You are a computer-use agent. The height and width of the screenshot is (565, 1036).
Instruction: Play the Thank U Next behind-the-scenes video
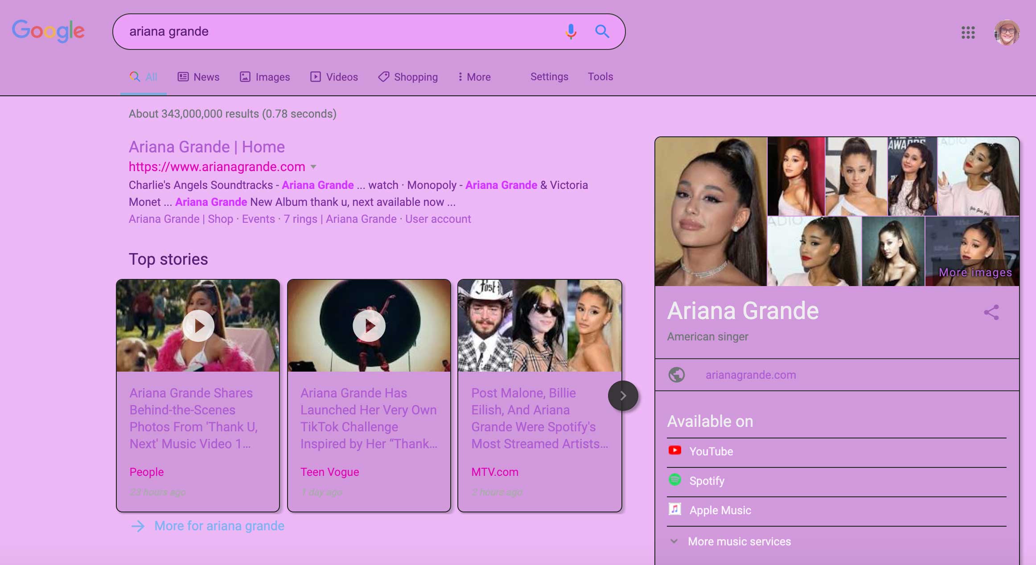click(x=198, y=326)
